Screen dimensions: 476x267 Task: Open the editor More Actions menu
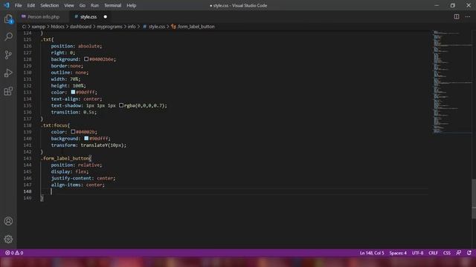pyautogui.click(x=468, y=16)
